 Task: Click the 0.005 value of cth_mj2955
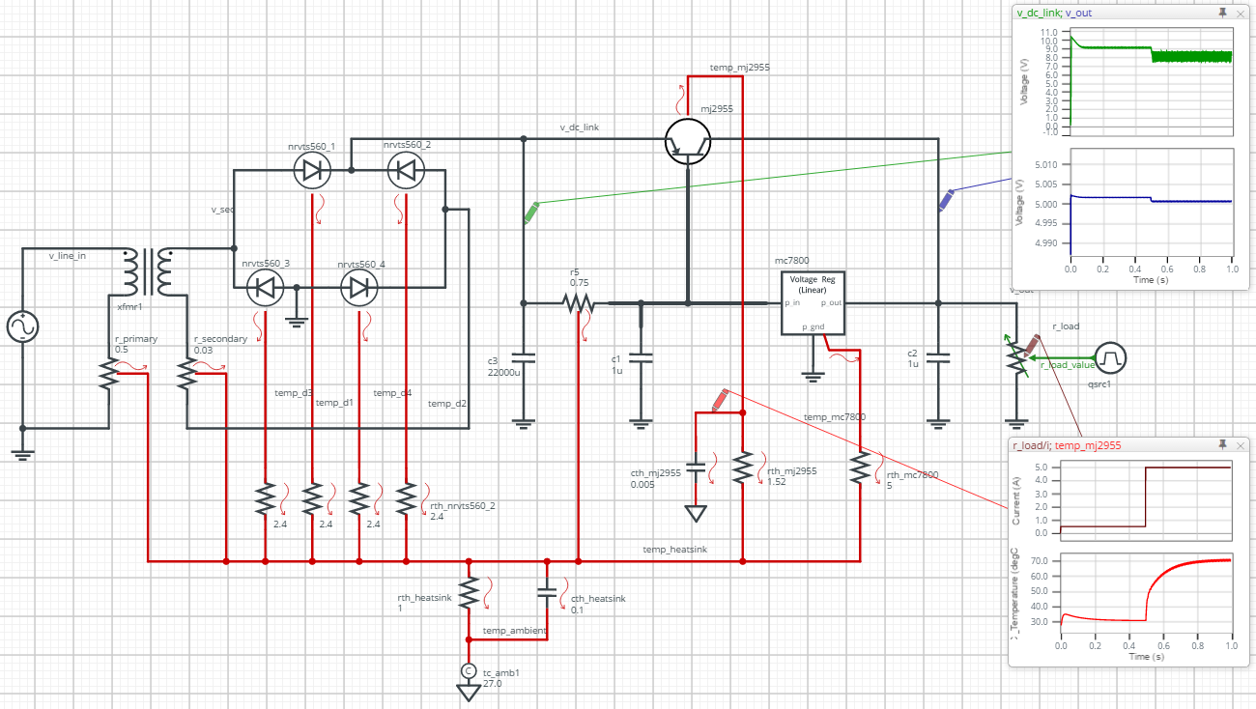643,484
